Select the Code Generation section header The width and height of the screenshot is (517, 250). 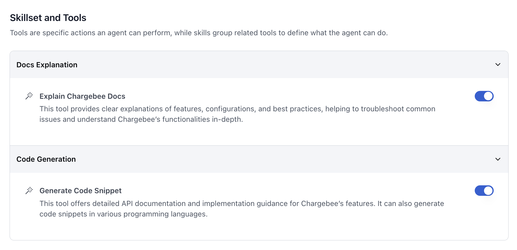[46, 159]
